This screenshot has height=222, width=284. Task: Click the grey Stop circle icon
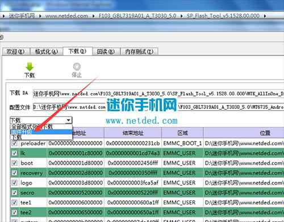pyautogui.click(x=77, y=66)
